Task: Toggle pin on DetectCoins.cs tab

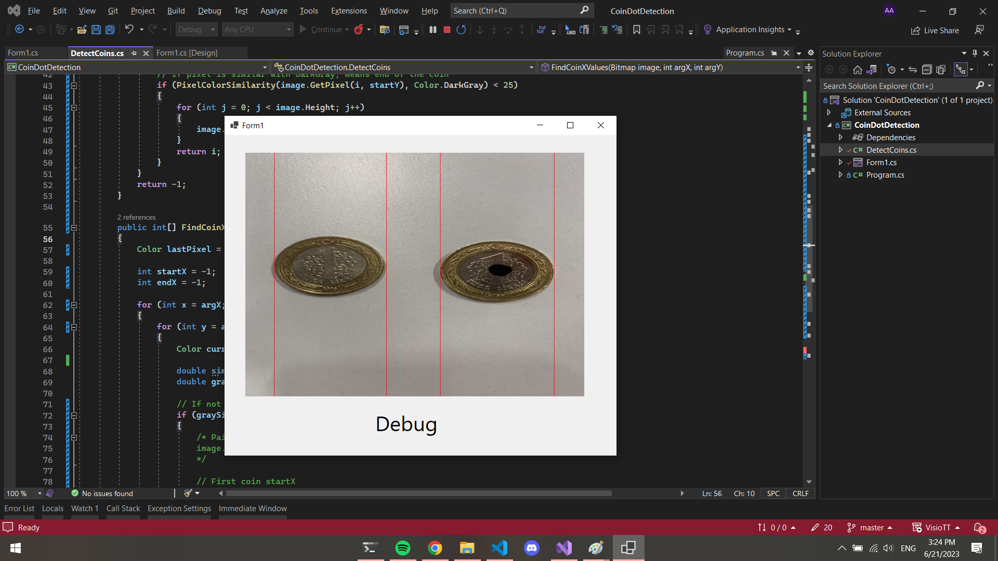Action: coord(134,53)
